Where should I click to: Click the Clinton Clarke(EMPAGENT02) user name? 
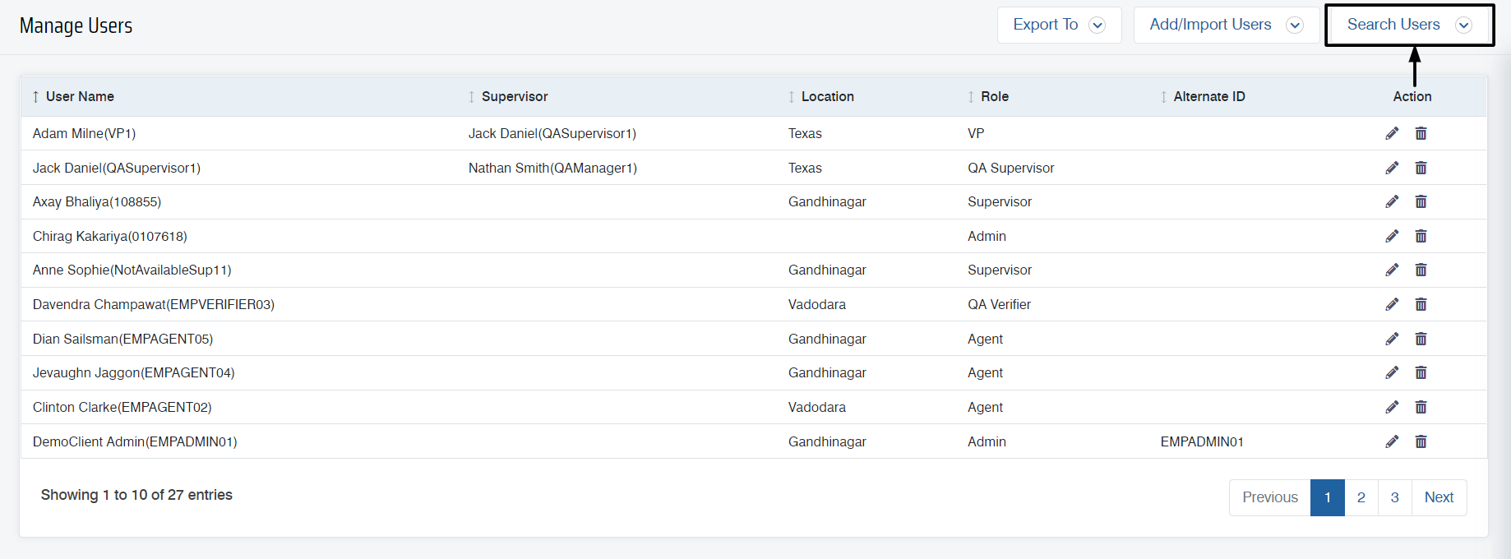(122, 407)
